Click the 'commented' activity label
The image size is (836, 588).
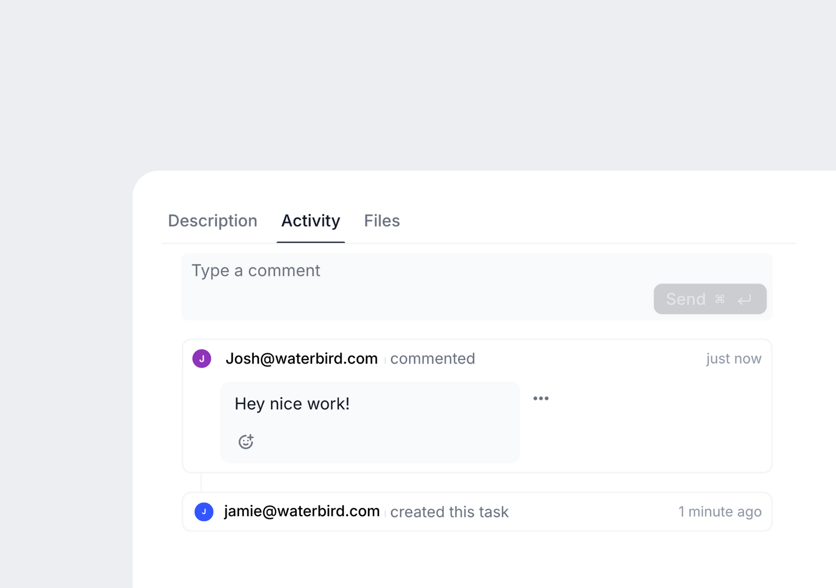pos(433,358)
